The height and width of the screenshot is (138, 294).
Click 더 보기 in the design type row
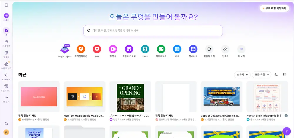[241, 49]
